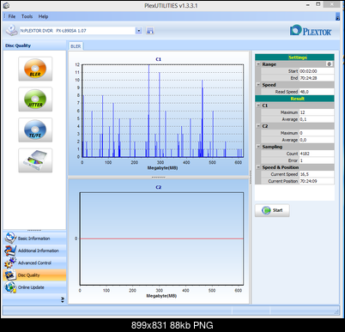
Task: Collapse the C2 result section
Action: 258,126
